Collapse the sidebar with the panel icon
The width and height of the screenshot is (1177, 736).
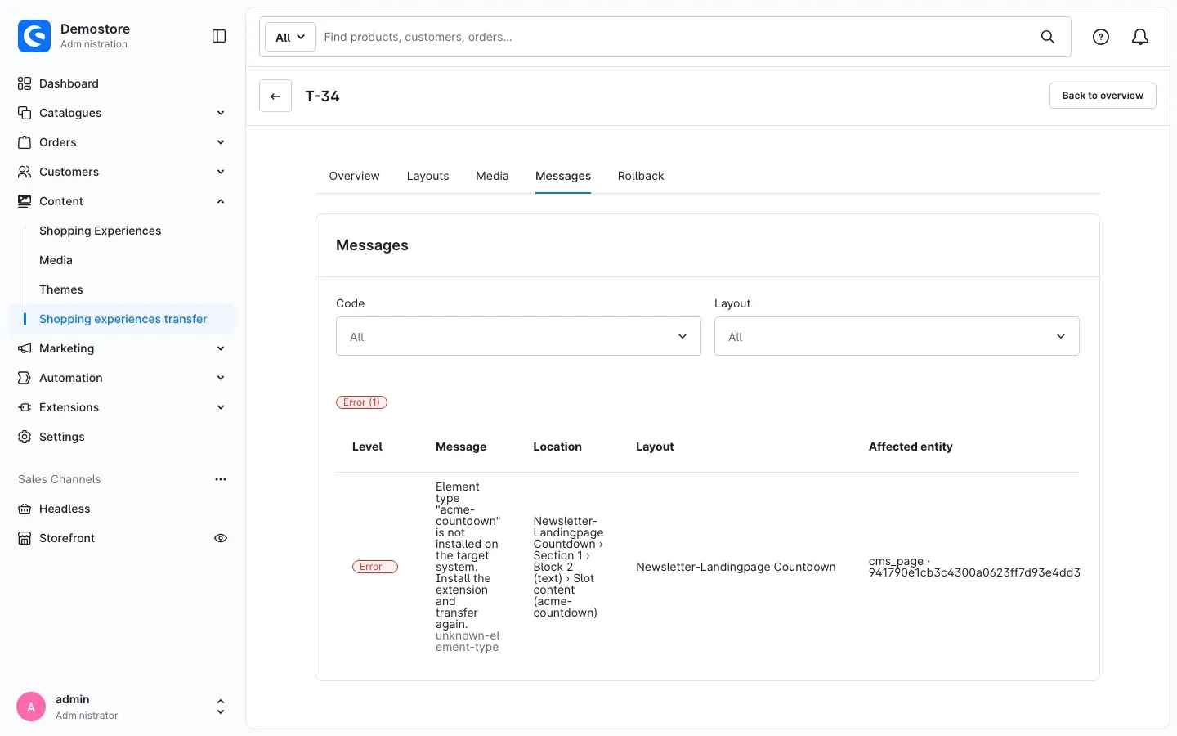(219, 36)
